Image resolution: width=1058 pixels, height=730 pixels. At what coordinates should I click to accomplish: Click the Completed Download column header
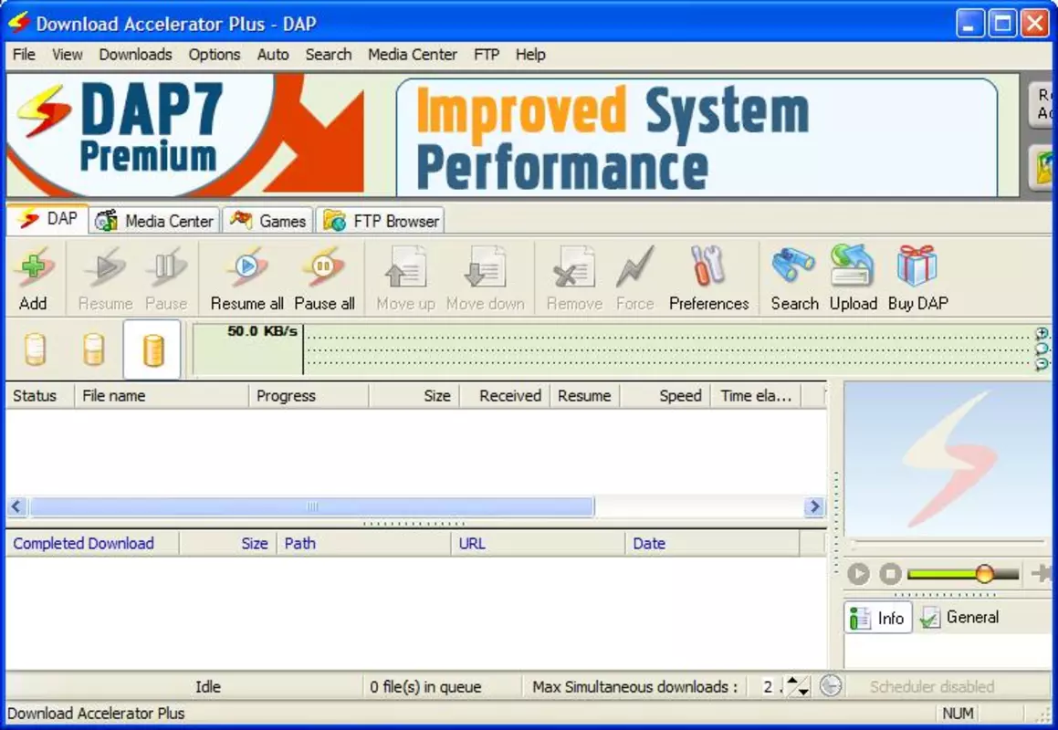pyautogui.click(x=92, y=544)
